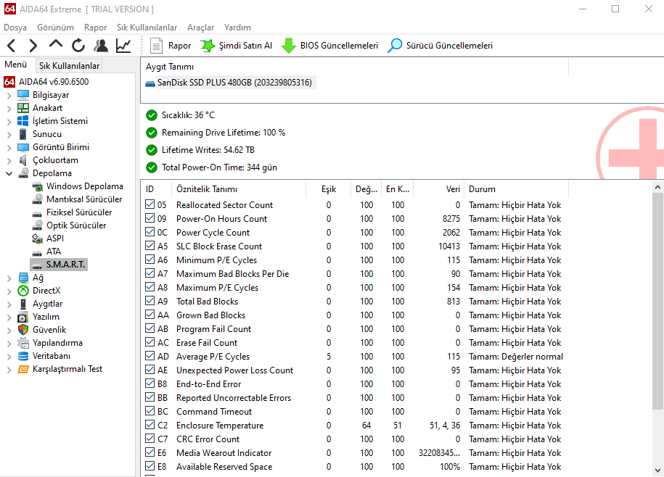Open Sürücü Güncellemeleri magnifier icon
This screenshot has height=477, width=664.
(x=395, y=46)
